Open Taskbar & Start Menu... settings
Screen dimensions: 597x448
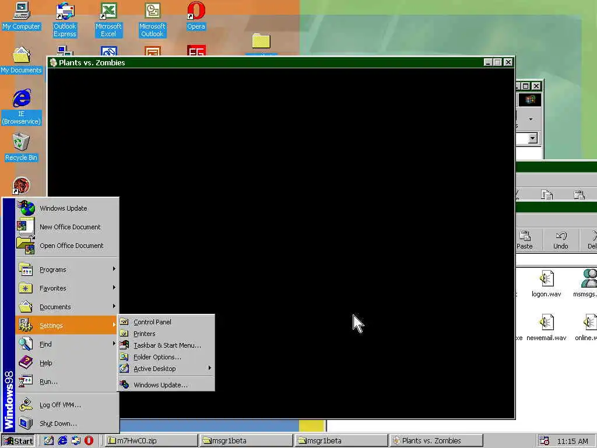tap(166, 345)
